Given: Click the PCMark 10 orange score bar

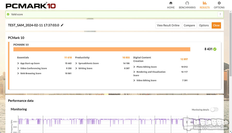Looking at the screenshot, I should point(102,49).
